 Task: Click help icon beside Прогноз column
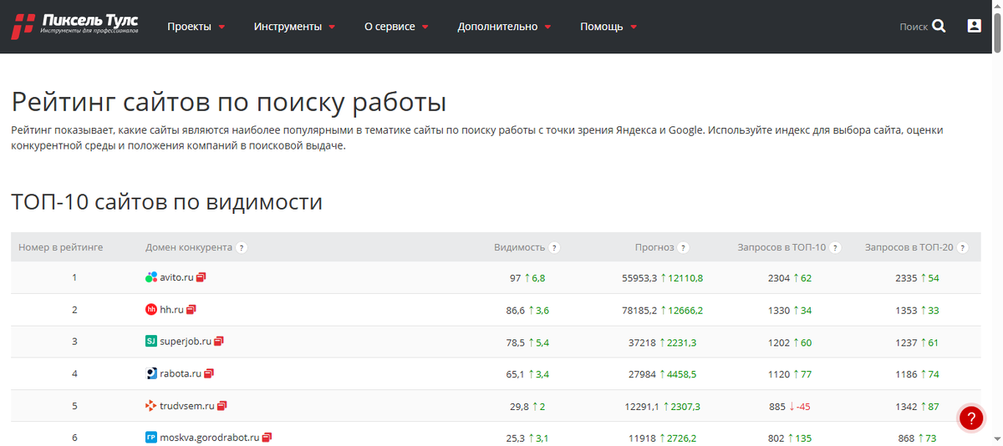pos(683,247)
